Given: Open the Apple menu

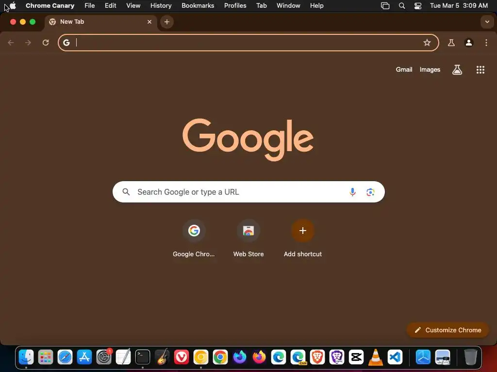Looking at the screenshot, I should (13, 6).
